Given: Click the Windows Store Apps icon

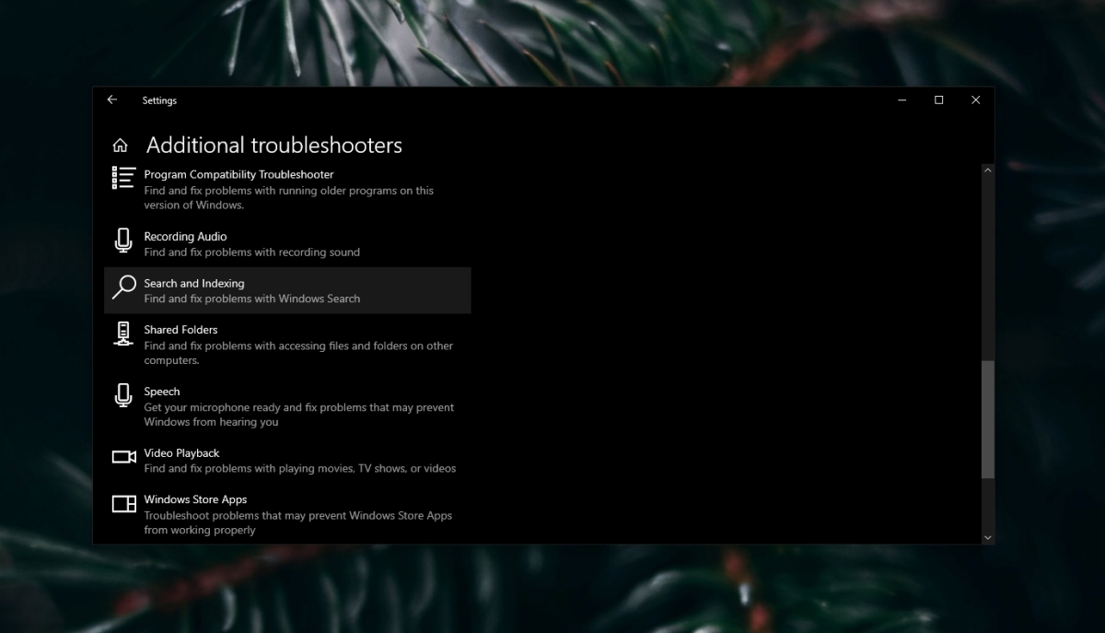Looking at the screenshot, I should click(123, 504).
